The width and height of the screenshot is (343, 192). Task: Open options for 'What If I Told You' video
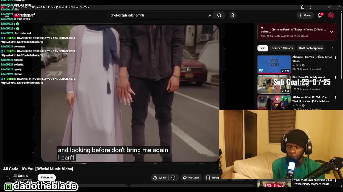(335, 98)
